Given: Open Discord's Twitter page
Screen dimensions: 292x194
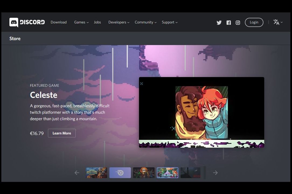Looking at the screenshot, I should (x=219, y=23).
